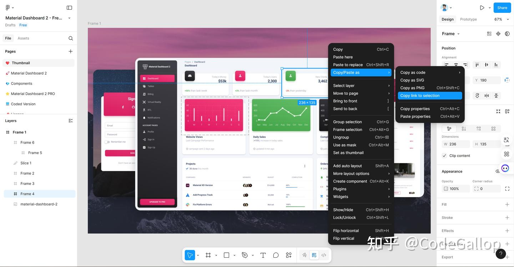
Task: Select the freeform layout mode option
Action: pyautogui.click(x=449, y=129)
